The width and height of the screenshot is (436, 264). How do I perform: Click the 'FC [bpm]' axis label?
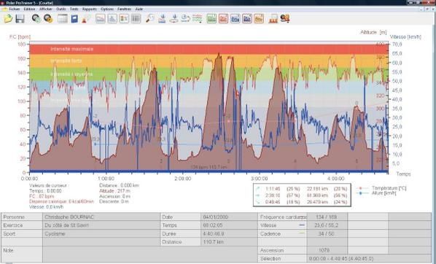tap(20, 36)
